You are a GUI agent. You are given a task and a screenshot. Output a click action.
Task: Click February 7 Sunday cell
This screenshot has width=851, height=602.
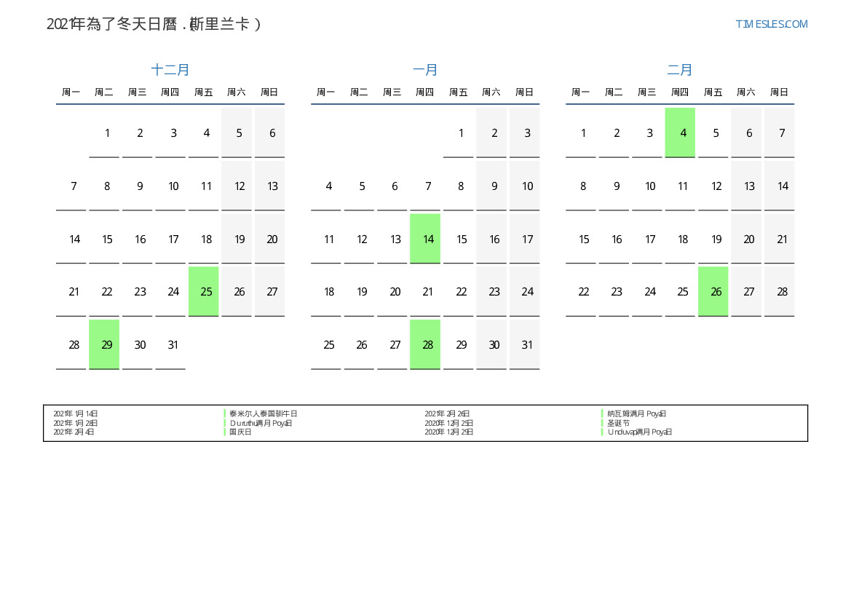coord(780,132)
